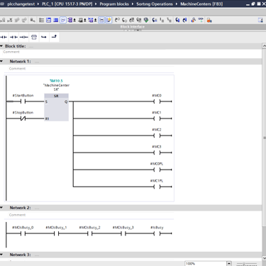The image size is (266, 266).
Task: Click the "MachineCenter SR" operand name
Action: click(56, 87)
